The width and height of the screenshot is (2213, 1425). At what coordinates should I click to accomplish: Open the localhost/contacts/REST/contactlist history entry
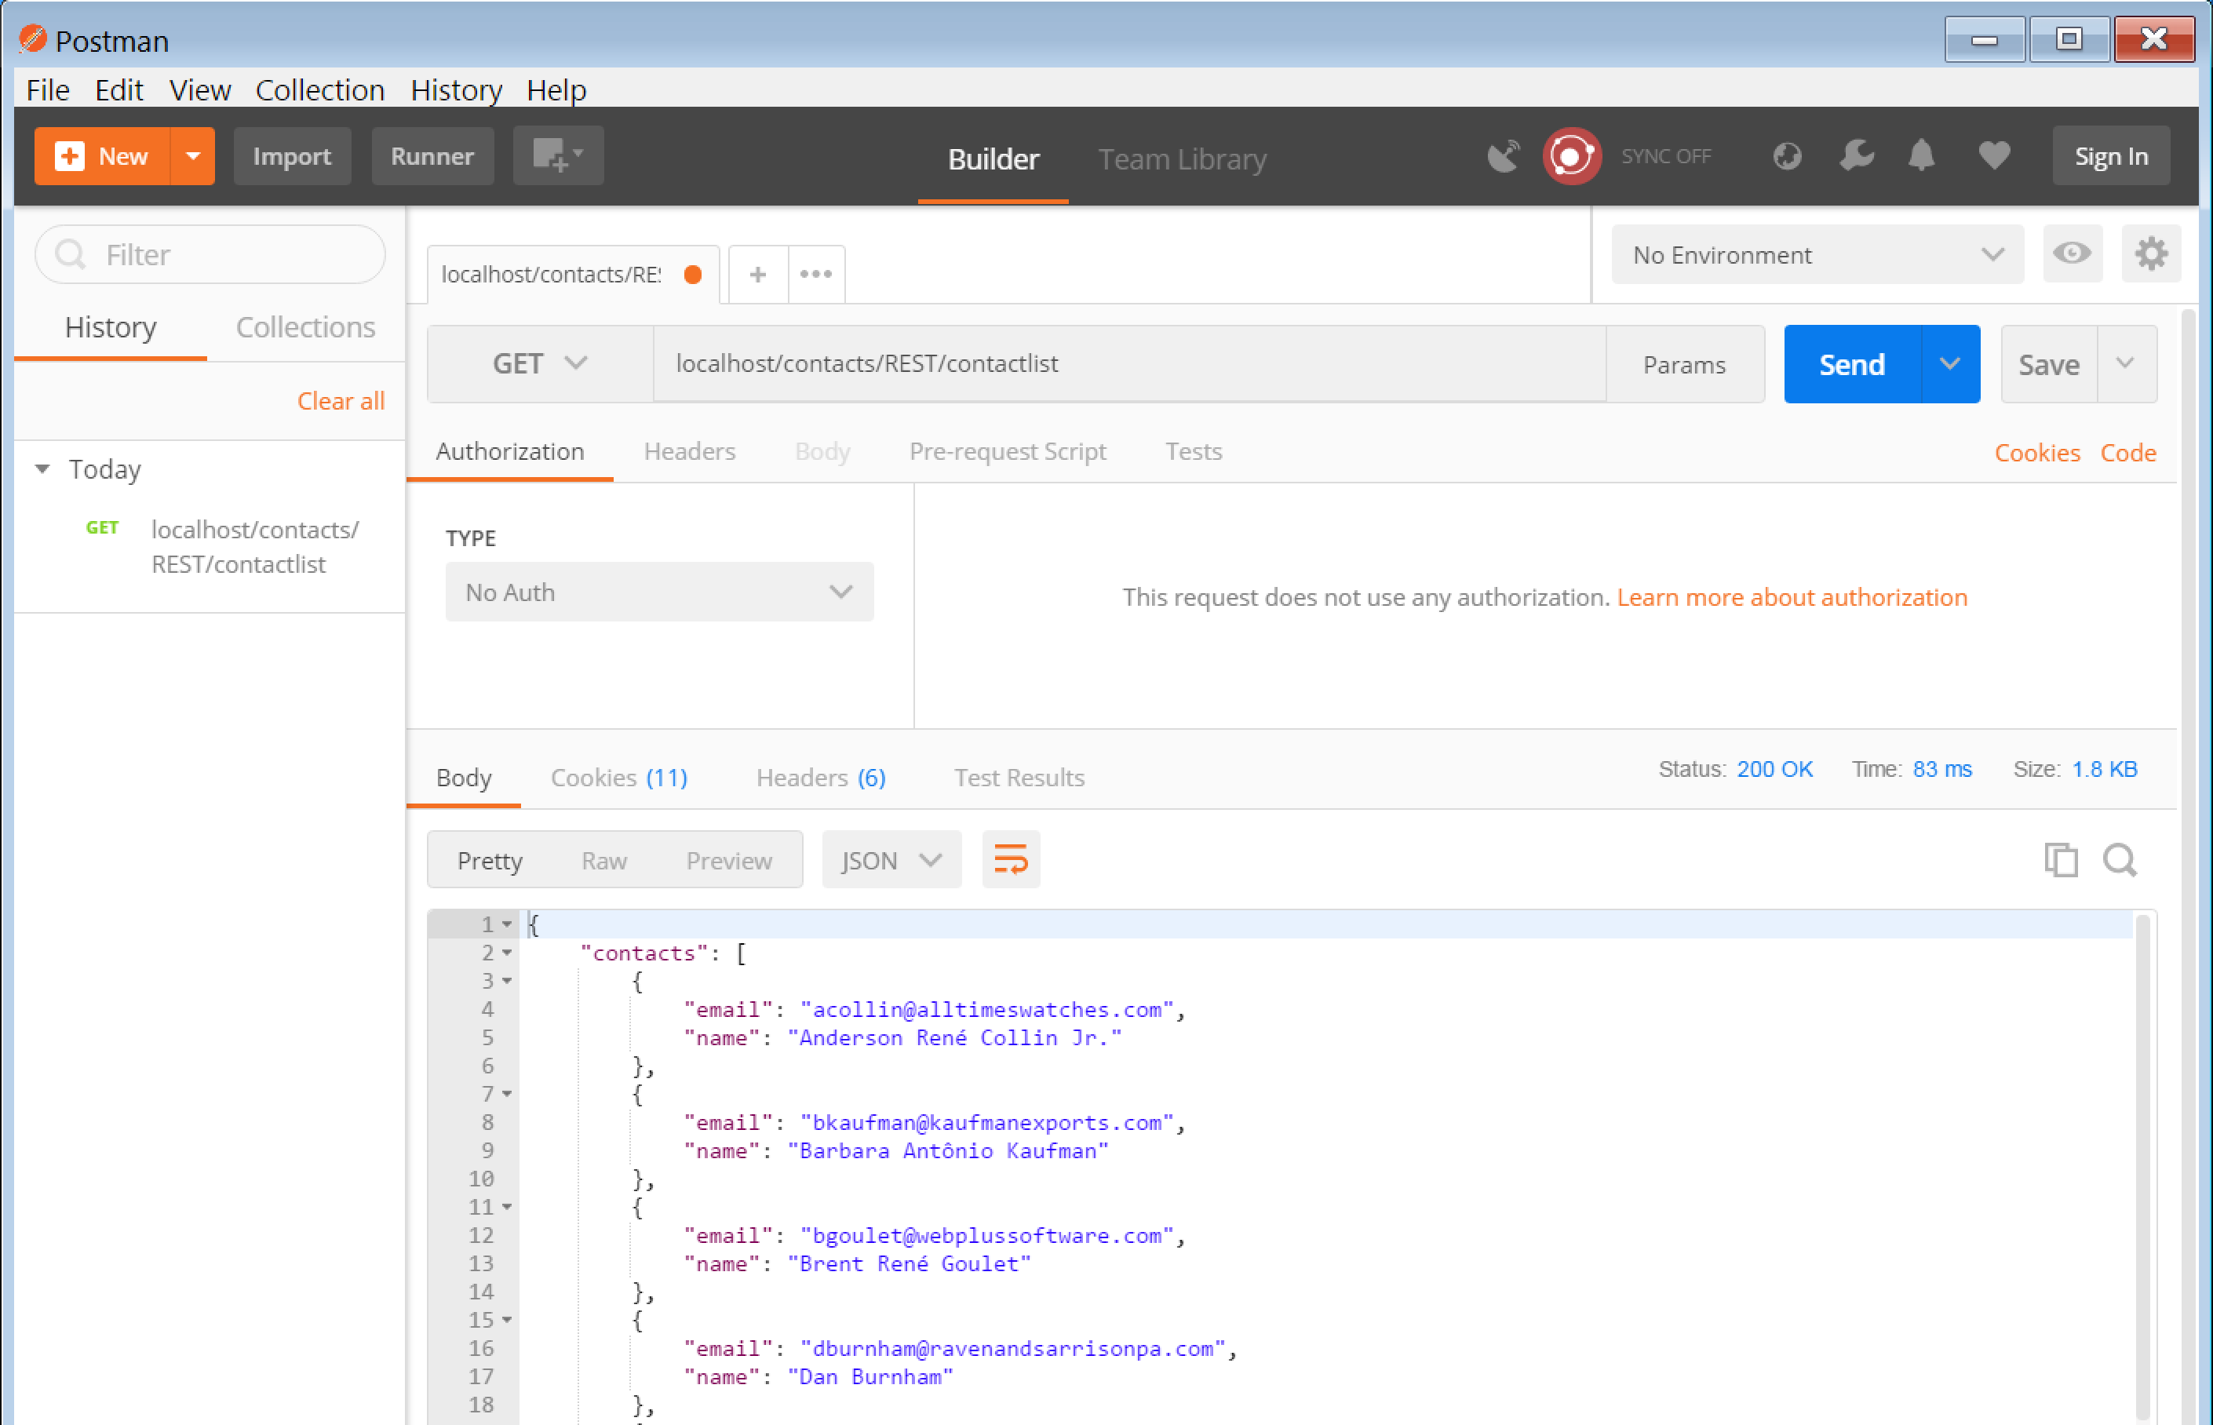pyautogui.click(x=239, y=546)
